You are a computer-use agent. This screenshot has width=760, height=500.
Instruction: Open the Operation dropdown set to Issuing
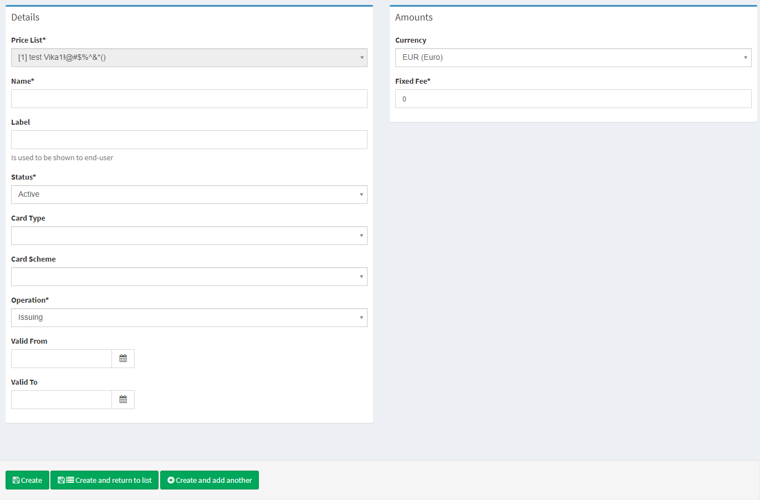188,318
